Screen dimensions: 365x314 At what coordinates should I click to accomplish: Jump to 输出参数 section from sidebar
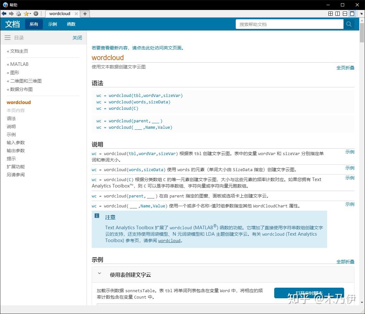(x=16, y=151)
